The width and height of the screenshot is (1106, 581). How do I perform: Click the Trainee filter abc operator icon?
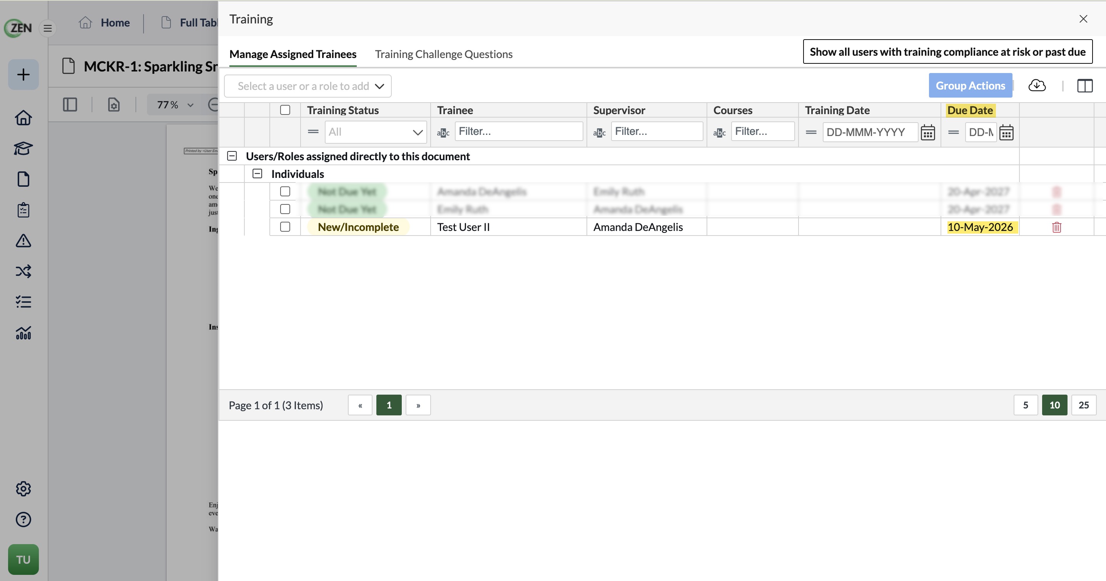click(443, 133)
